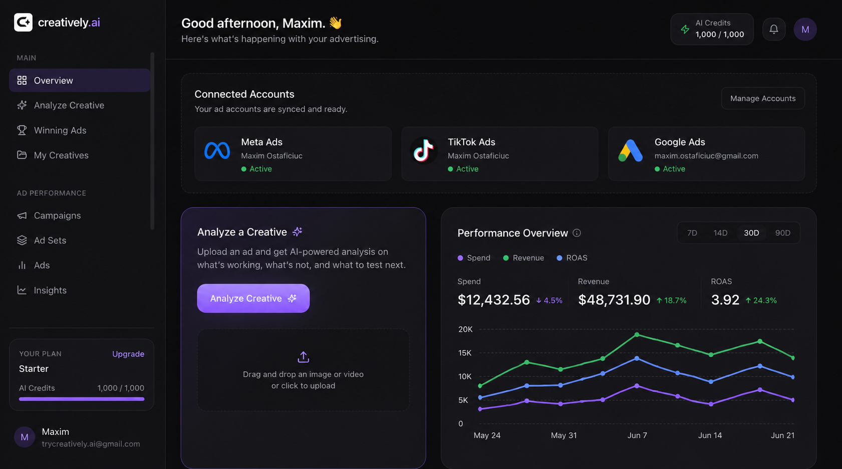Click the sidebar vertical scrollbar
The width and height of the screenshot is (842, 469).
(152, 141)
